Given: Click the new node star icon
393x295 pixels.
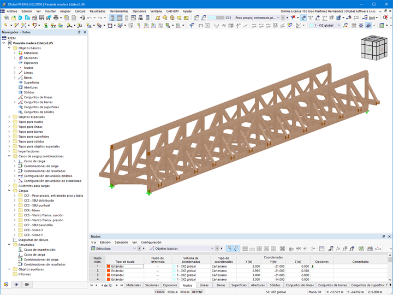Looking at the screenshot, I should [x=5, y=25].
